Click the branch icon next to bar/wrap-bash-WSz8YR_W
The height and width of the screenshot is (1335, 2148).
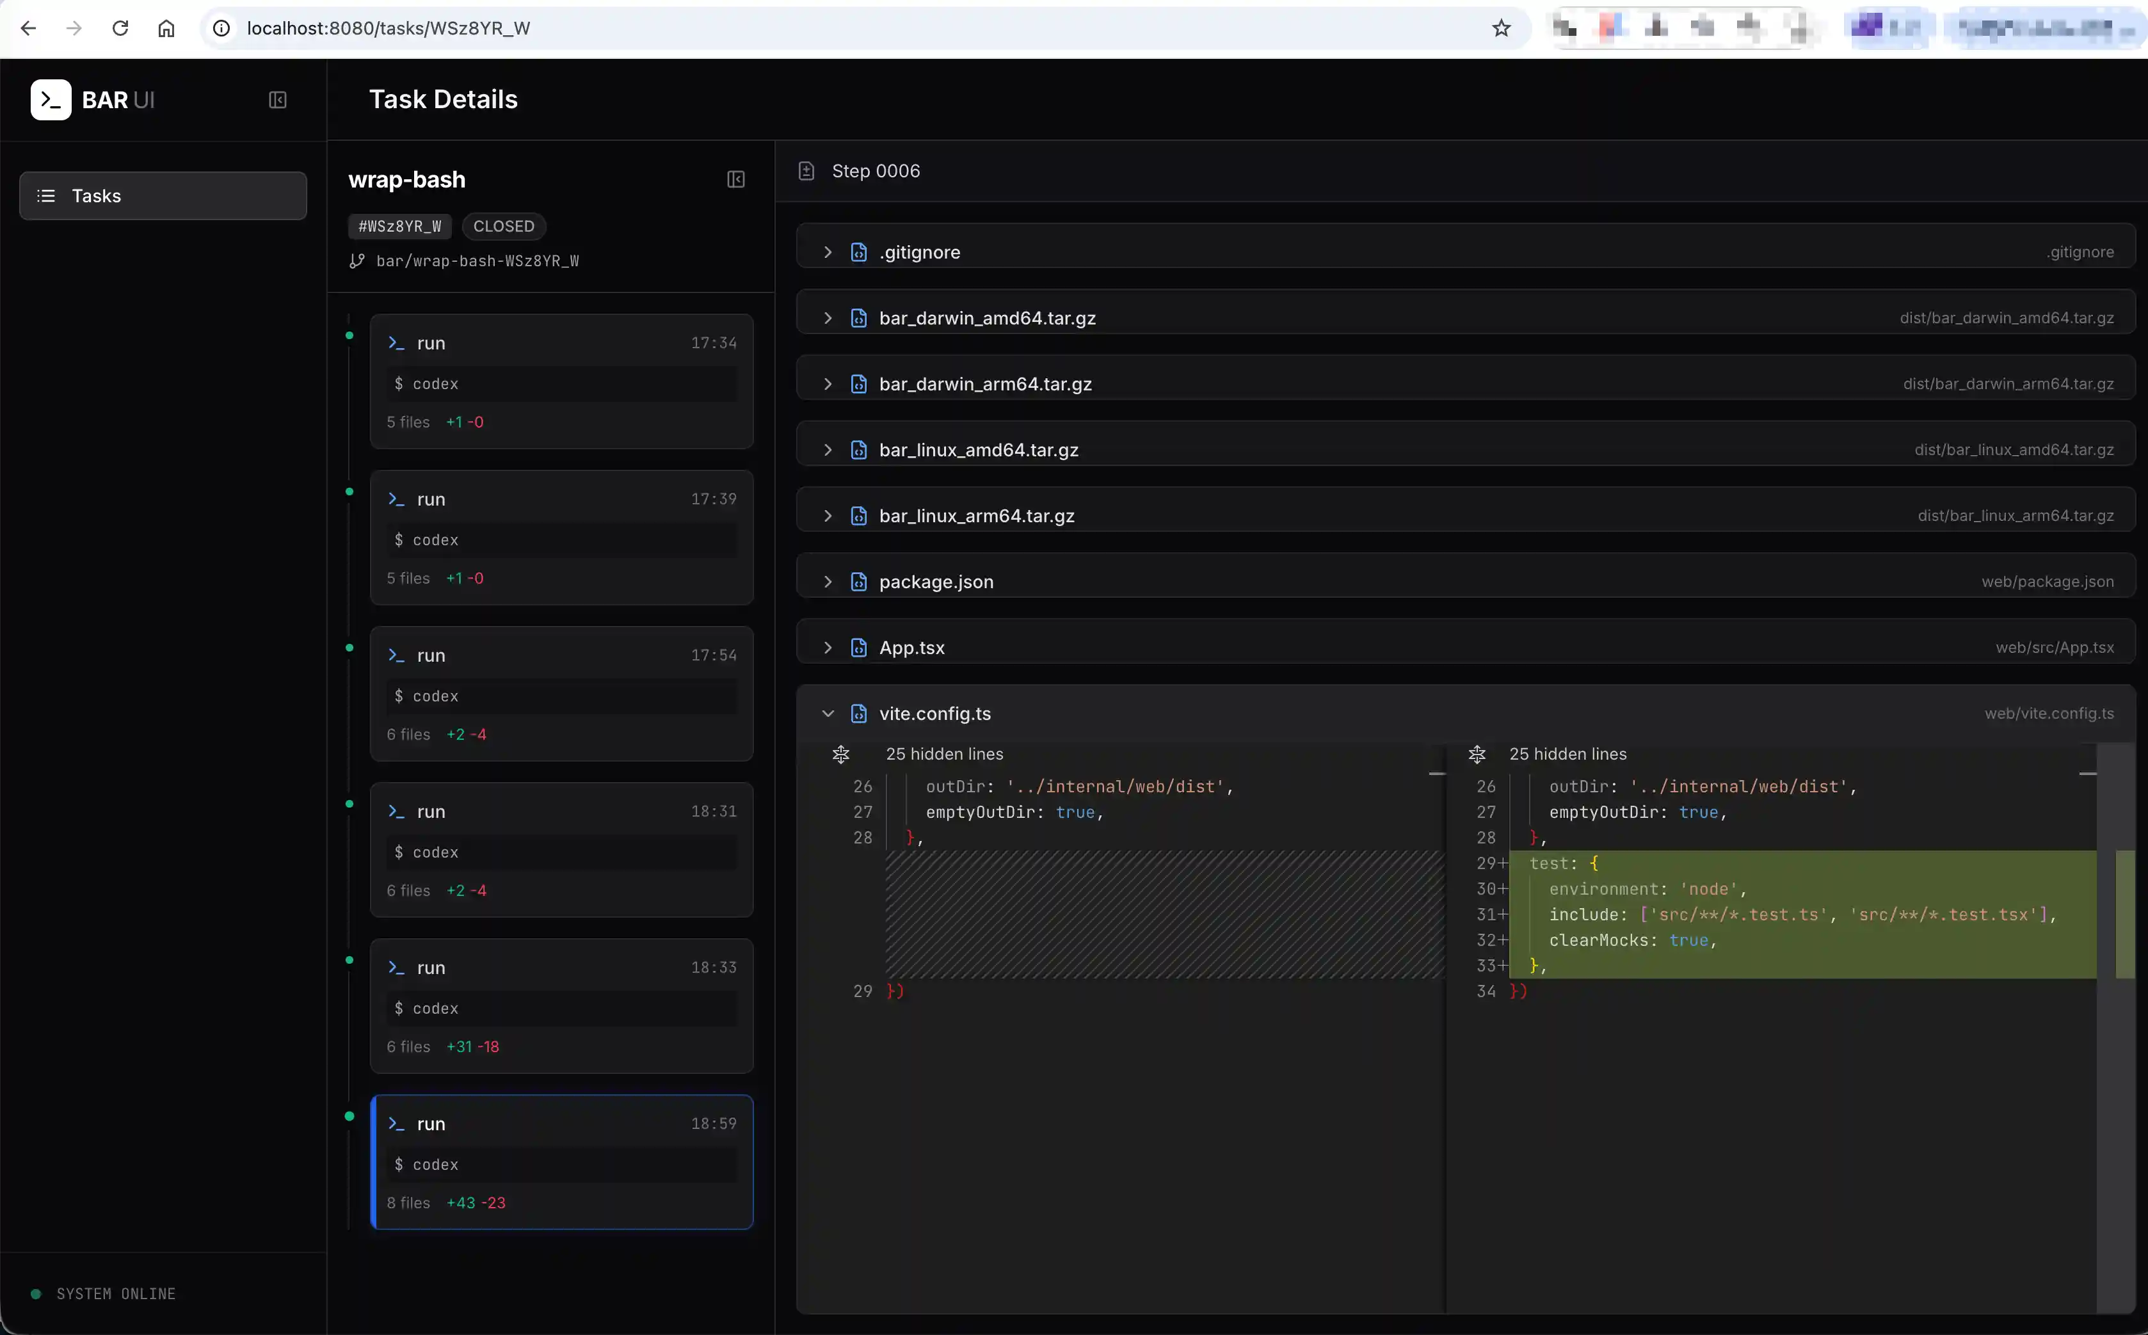click(356, 260)
